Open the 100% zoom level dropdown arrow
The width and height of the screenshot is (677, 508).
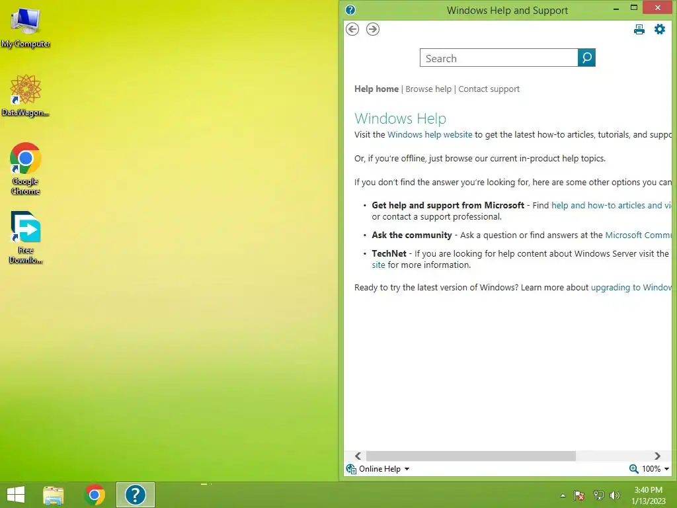[x=666, y=469]
